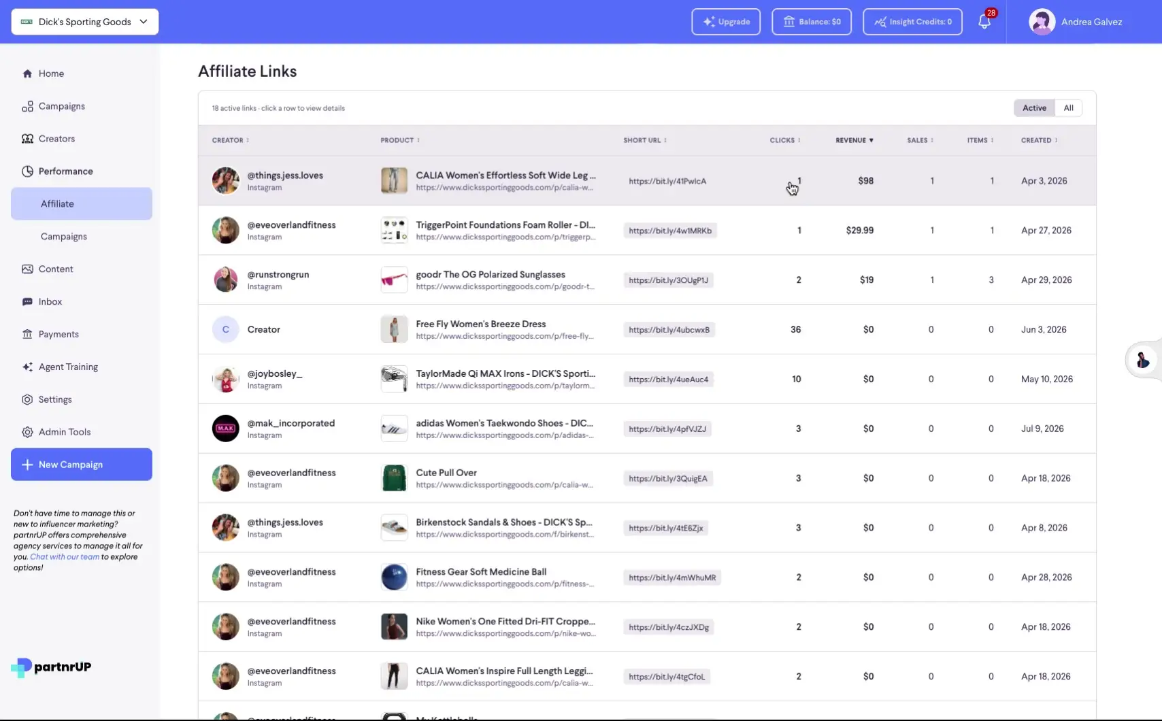1162x721 pixels.
Task: Sort table by Short URL column
Action: point(645,140)
